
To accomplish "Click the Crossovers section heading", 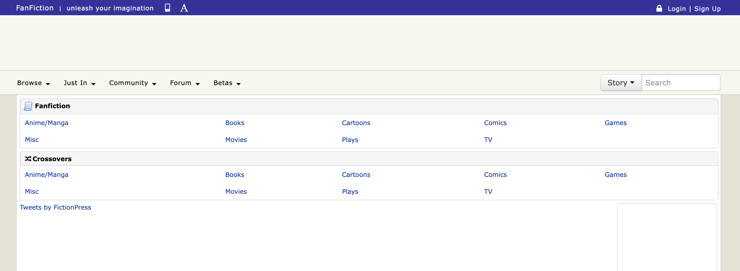I will tap(52, 159).
